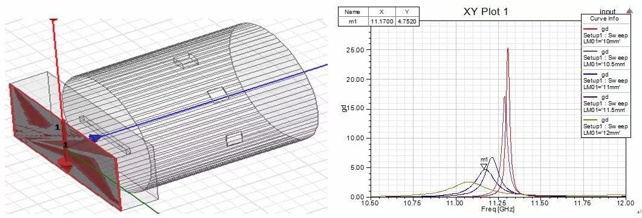Click the Ansys logo icon beside input
The image size is (642, 218).
pyautogui.click(x=630, y=11)
